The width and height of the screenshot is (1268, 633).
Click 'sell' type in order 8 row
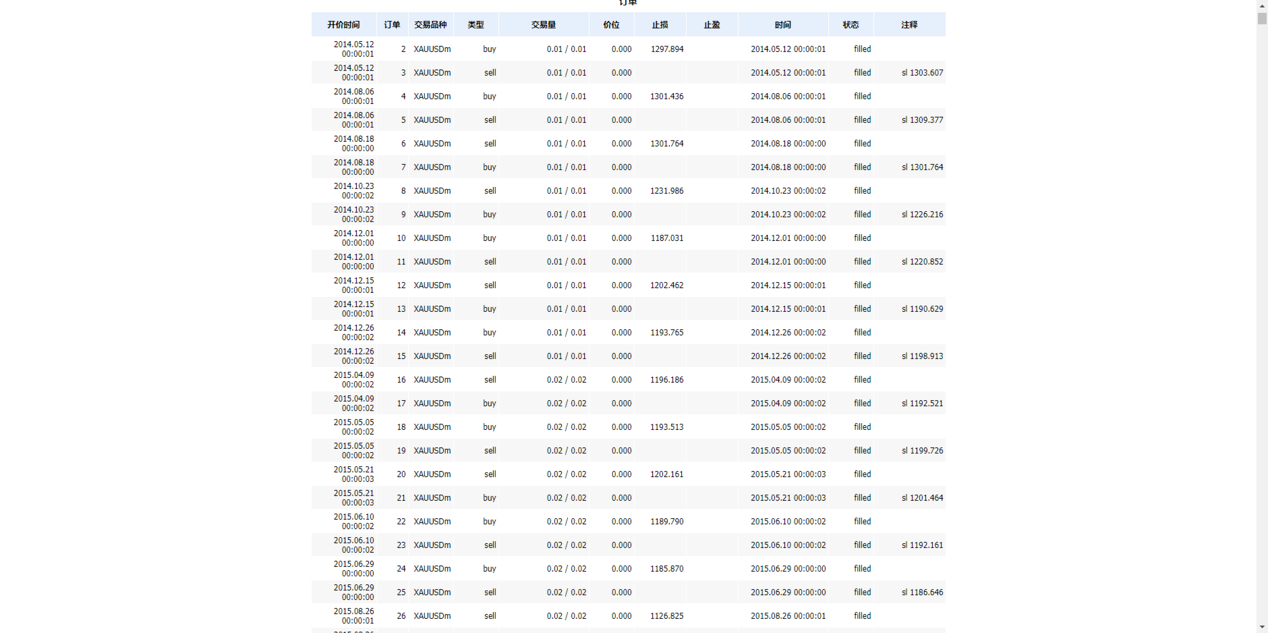pyautogui.click(x=490, y=191)
